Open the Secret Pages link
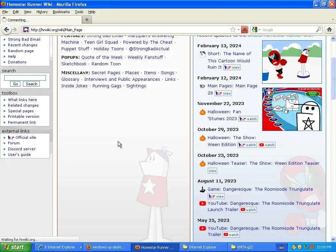The width and height of the screenshot is (336, 252). pyautogui.click(x=106, y=73)
